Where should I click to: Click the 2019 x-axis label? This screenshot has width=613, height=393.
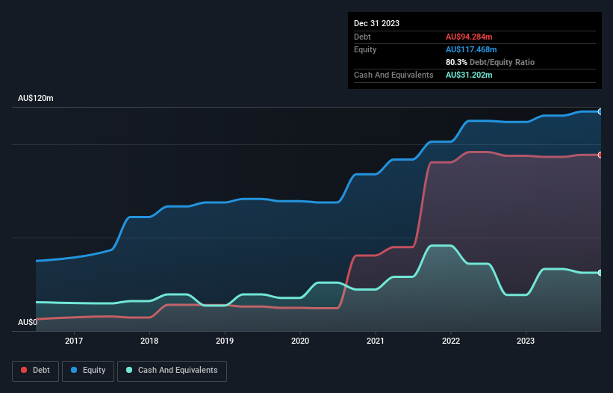pos(225,341)
